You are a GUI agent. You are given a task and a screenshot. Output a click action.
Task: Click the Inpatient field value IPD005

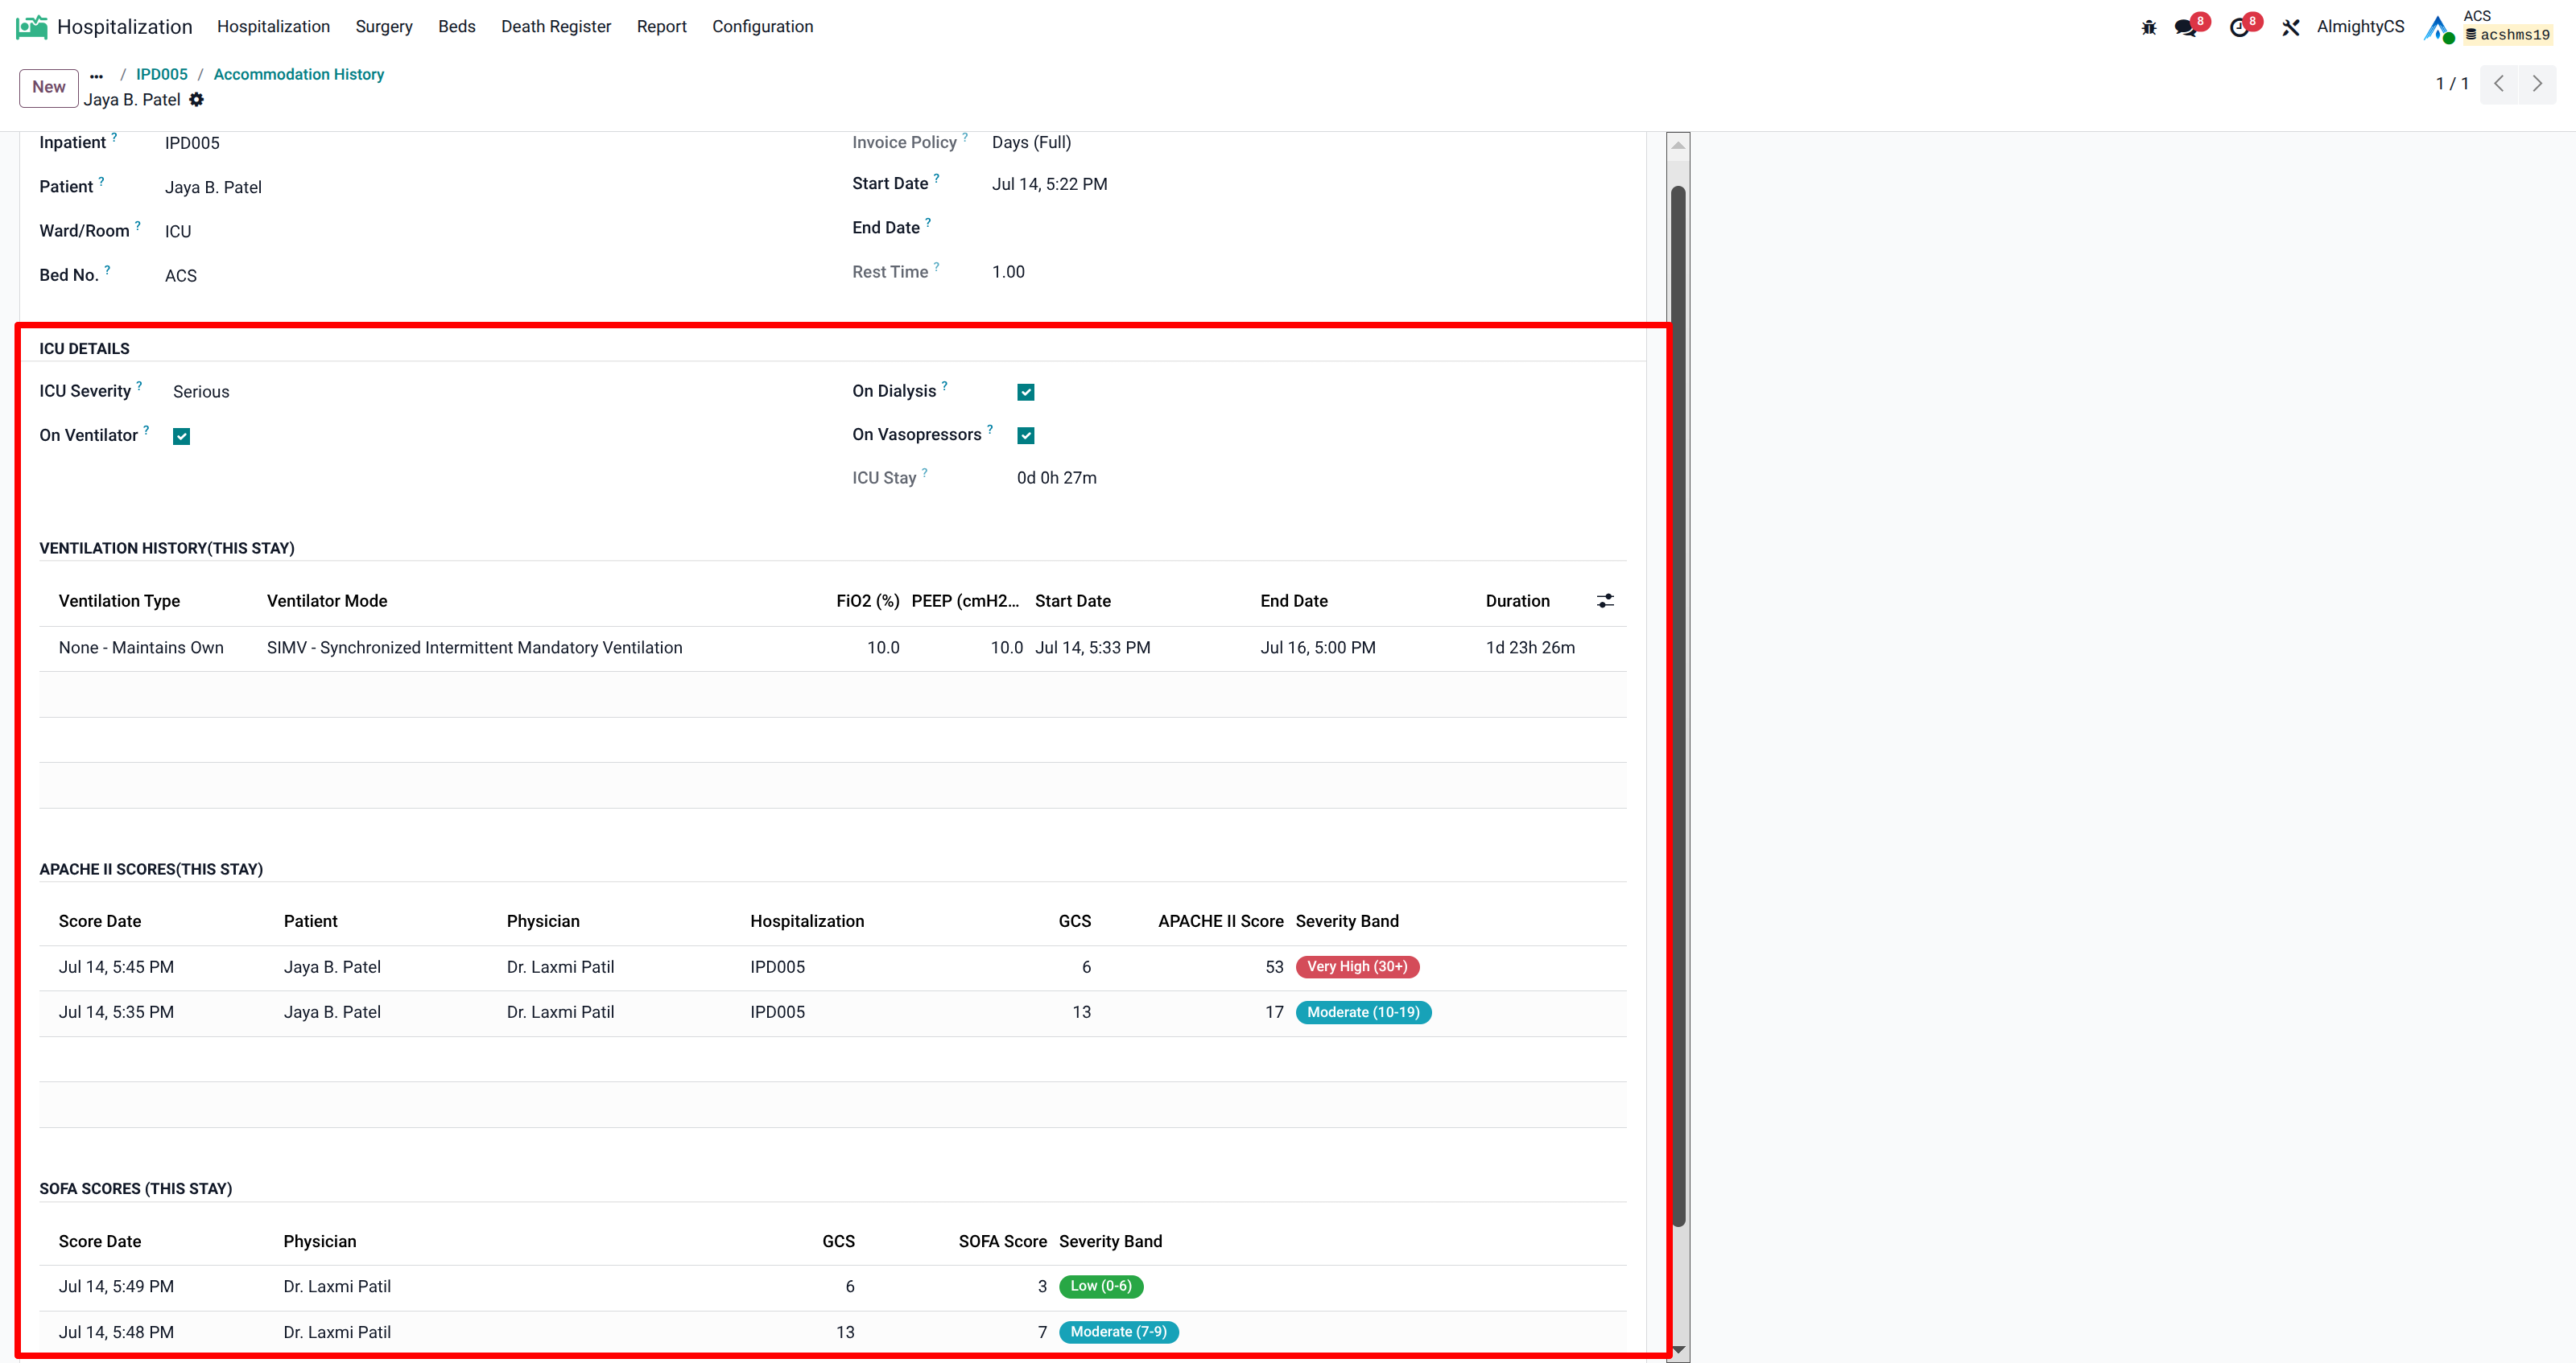(x=192, y=144)
